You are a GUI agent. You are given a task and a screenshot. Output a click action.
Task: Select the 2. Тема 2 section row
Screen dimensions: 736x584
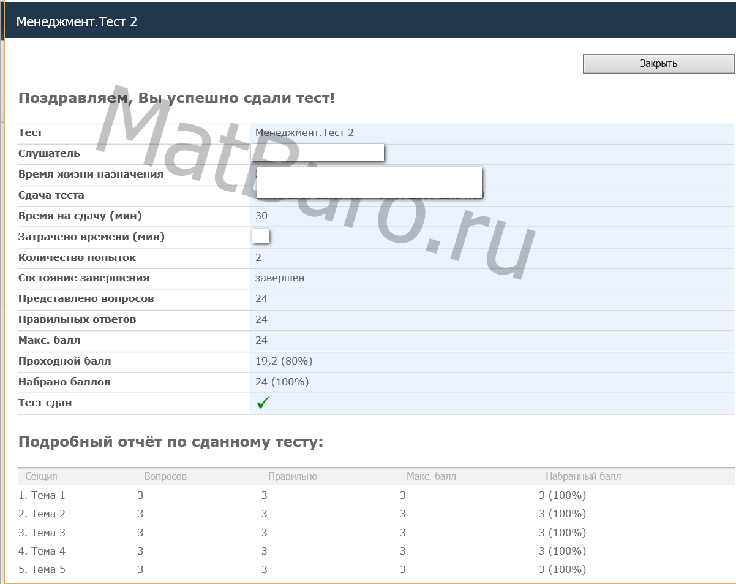click(x=42, y=514)
